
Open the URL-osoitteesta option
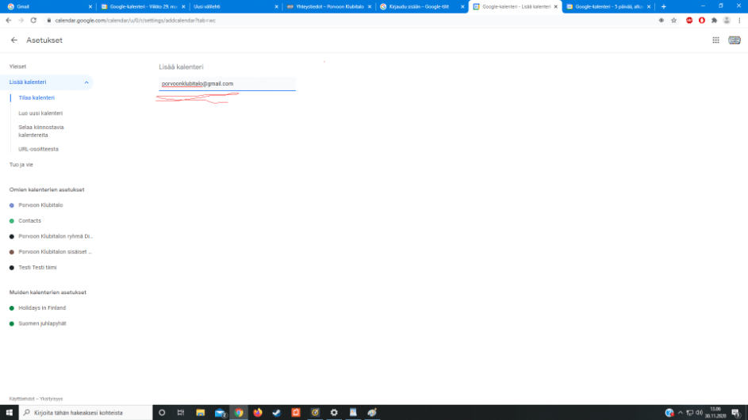tap(38, 149)
